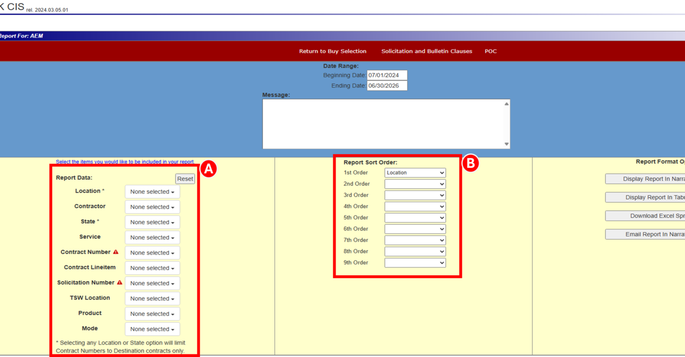Open Solicitation and Bulletin Clauses
The image size is (685, 357).
[426, 51]
